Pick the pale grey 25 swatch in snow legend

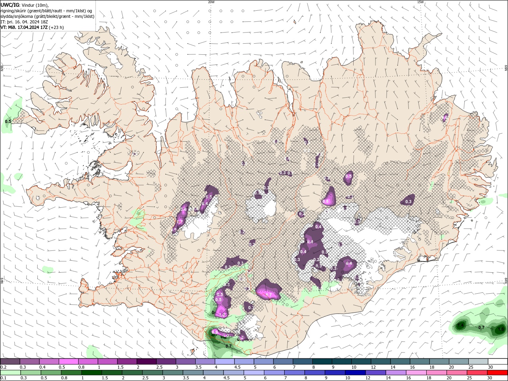[479, 362]
